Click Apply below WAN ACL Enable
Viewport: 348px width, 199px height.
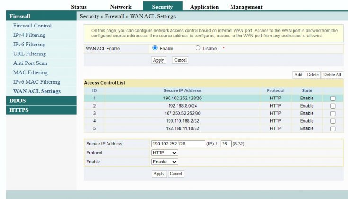(159, 60)
